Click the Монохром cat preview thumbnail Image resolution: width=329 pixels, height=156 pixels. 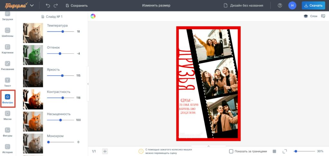pos(33,143)
